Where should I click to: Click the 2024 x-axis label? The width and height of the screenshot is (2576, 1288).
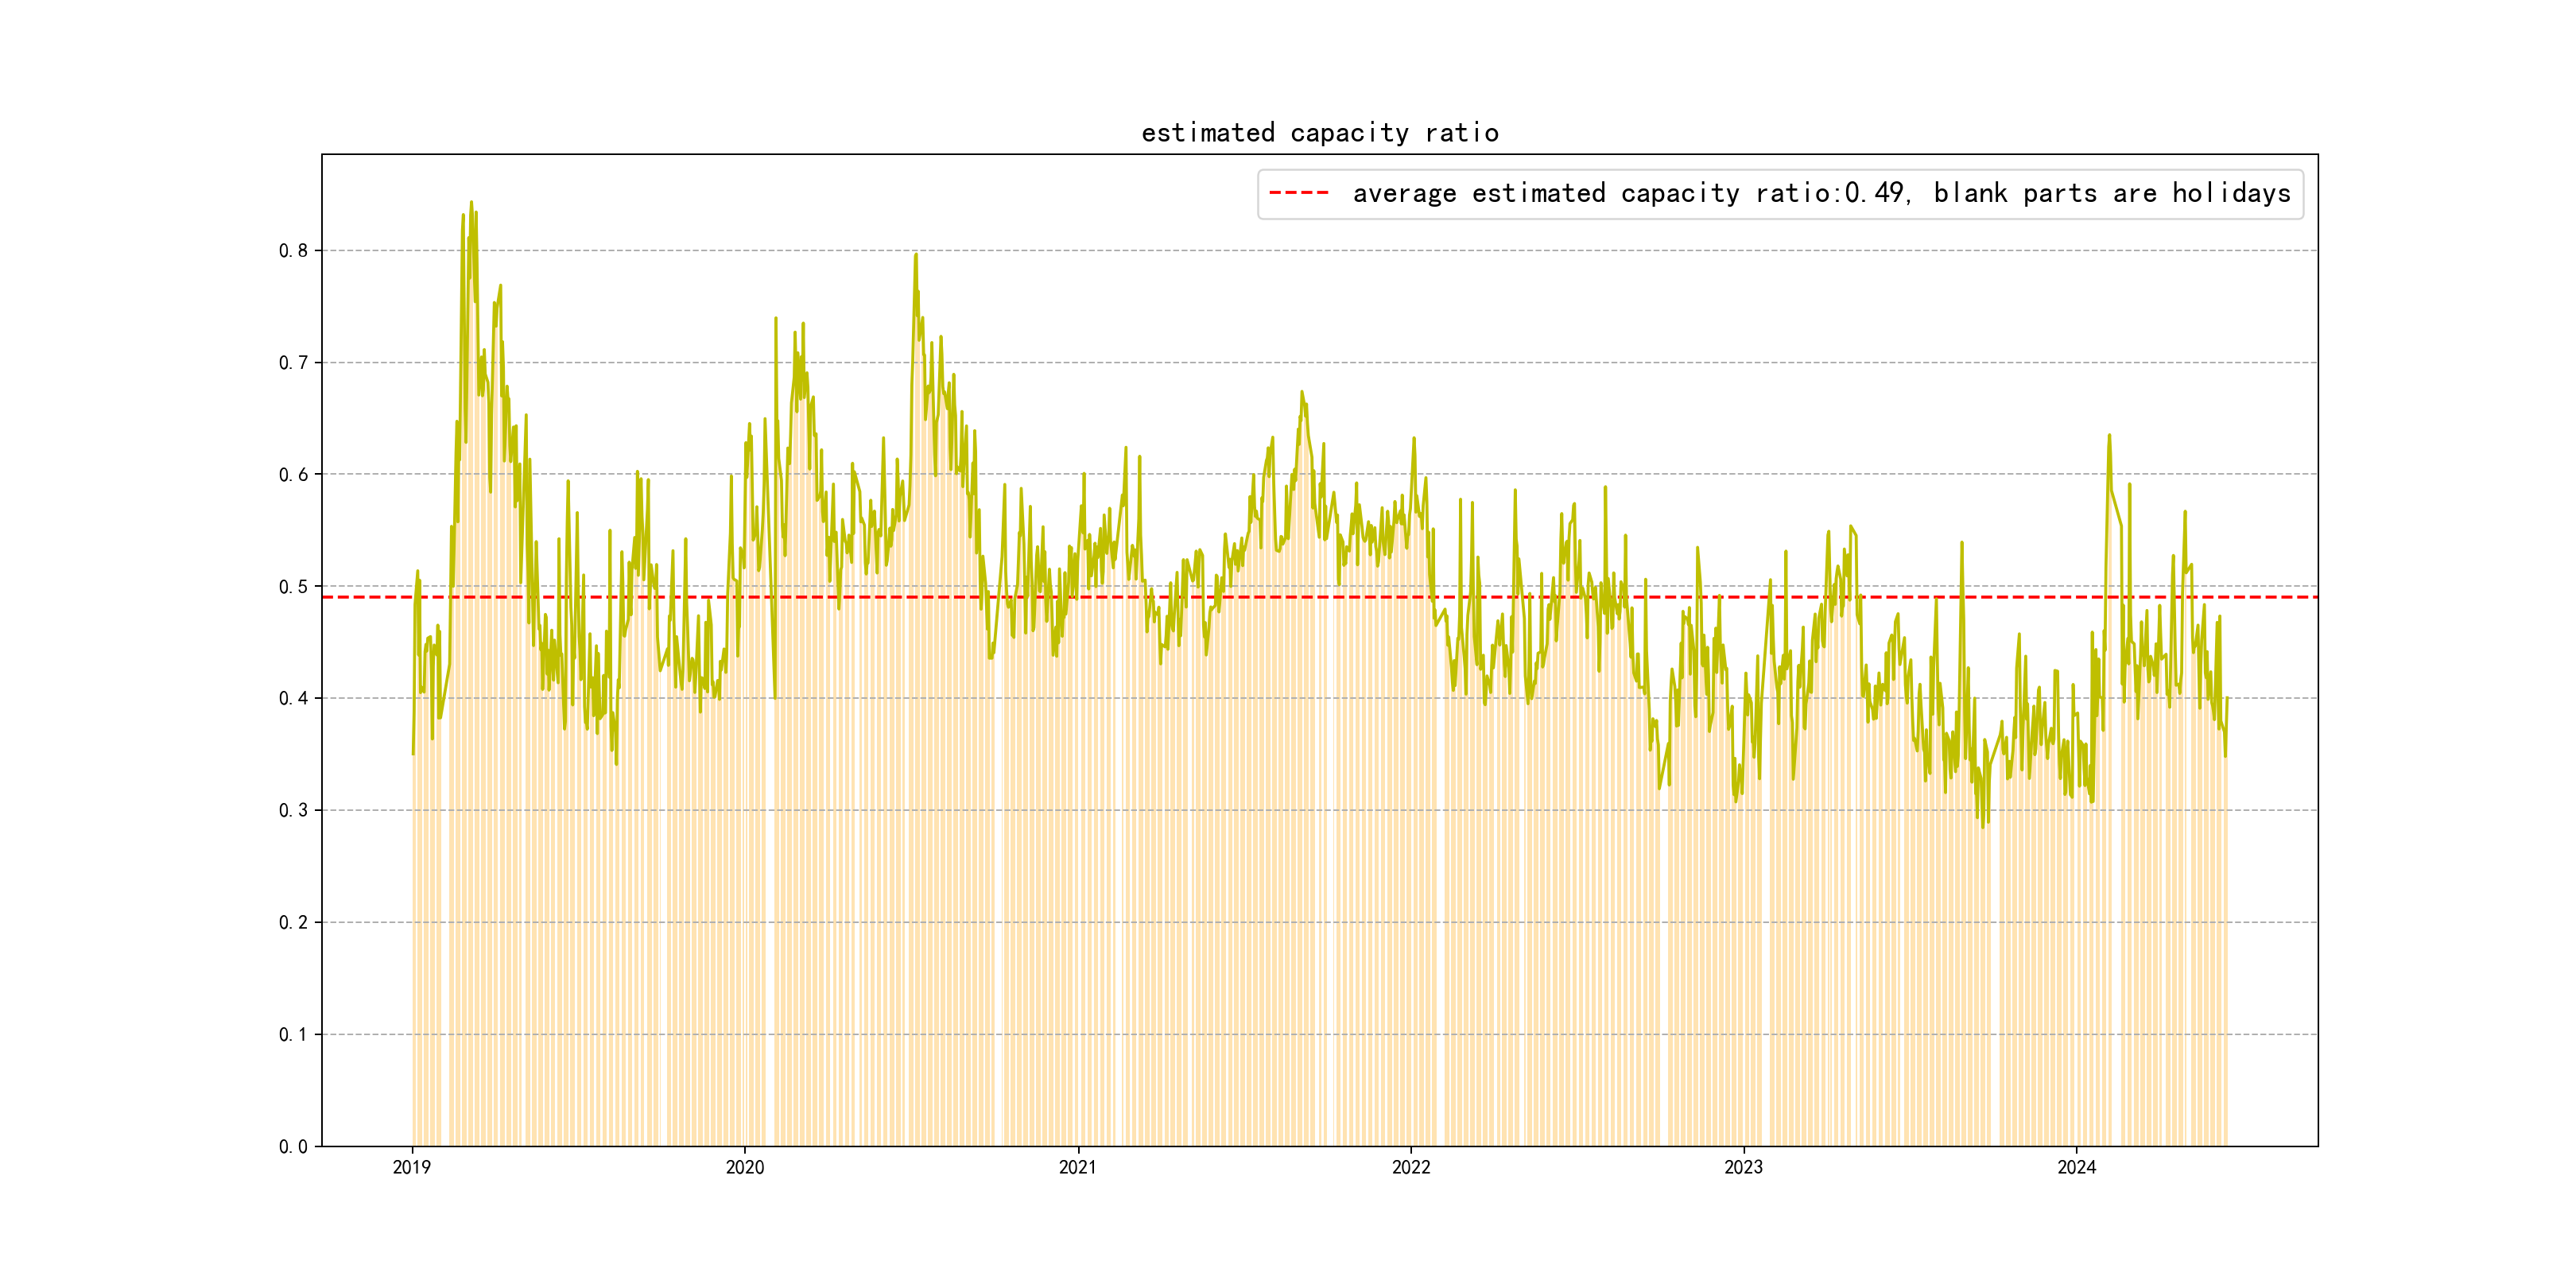click(x=2077, y=1167)
